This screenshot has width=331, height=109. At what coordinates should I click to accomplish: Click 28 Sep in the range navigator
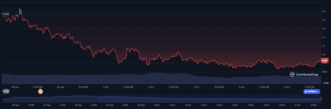(78, 105)
